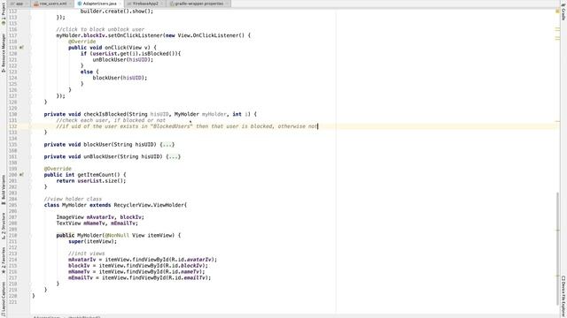Click the code analysis warning indicator
567x318 pixels.
coord(557,11)
